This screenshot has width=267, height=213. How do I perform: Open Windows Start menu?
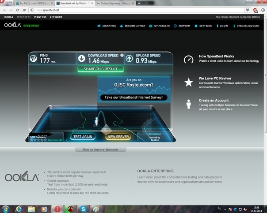6,209
